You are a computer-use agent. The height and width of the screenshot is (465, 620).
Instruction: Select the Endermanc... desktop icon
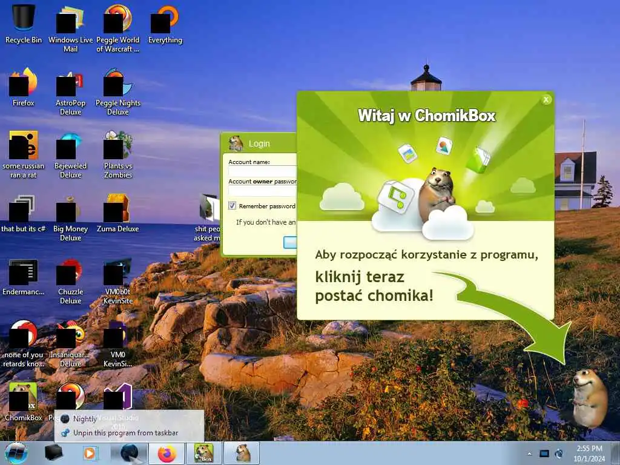[x=24, y=276]
